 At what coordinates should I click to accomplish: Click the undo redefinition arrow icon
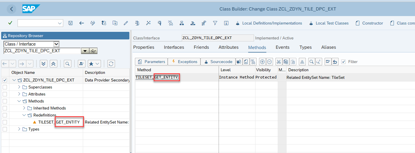(x=335, y=62)
